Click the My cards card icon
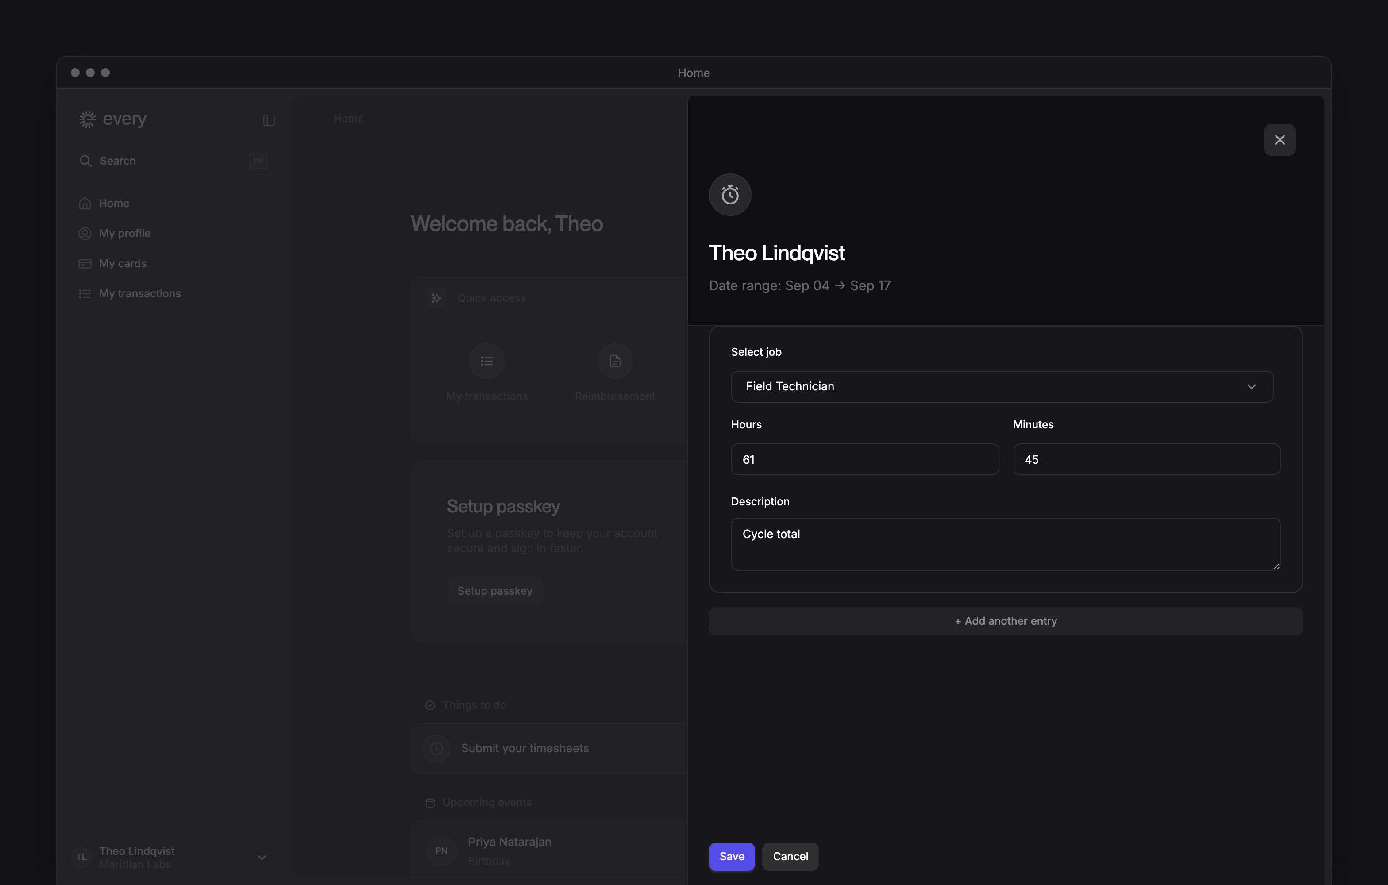This screenshot has height=885, width=1388. pyautogui.click(x=85, y=263)
